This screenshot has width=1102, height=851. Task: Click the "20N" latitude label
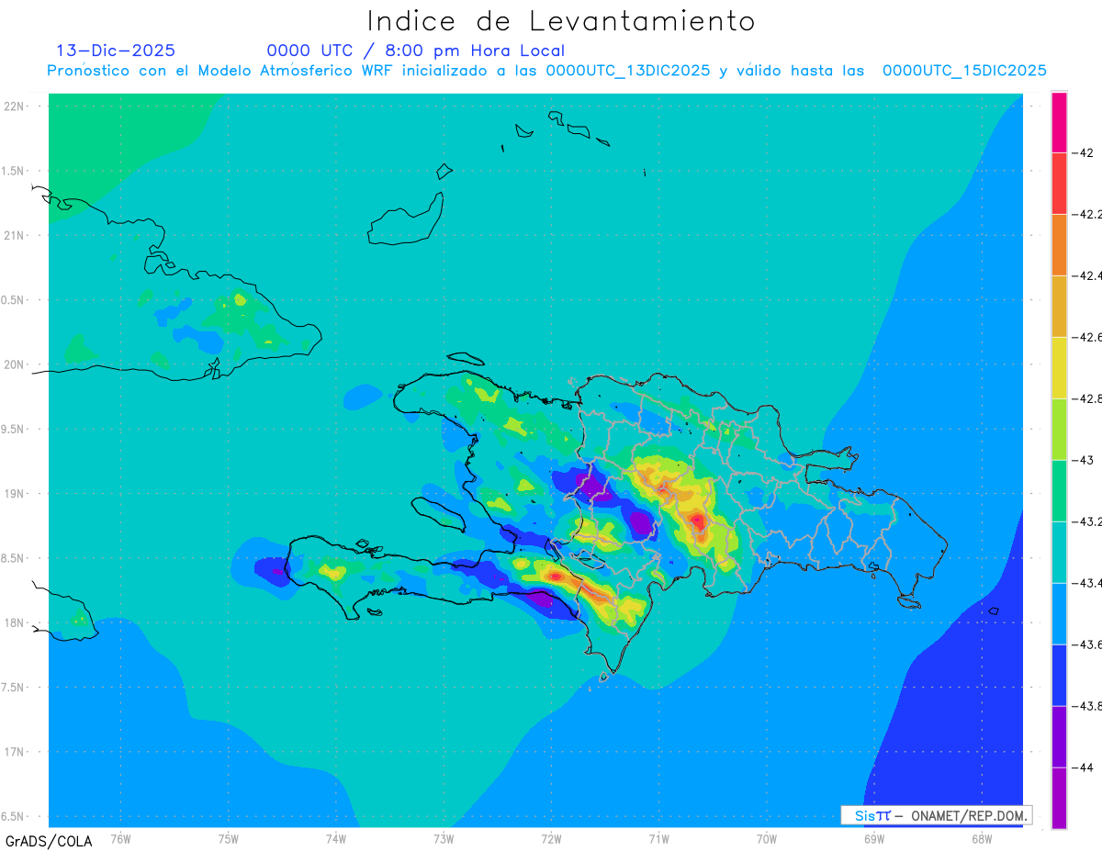(x=14, y=364)
